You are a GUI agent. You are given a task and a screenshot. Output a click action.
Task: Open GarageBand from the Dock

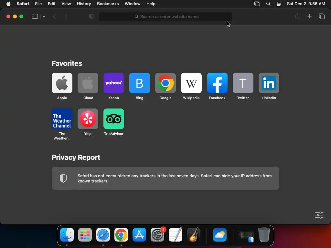coord(194,234)
